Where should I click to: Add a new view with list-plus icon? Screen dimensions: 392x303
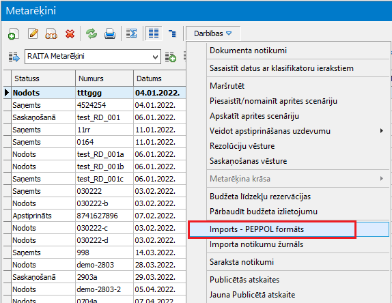171,57
